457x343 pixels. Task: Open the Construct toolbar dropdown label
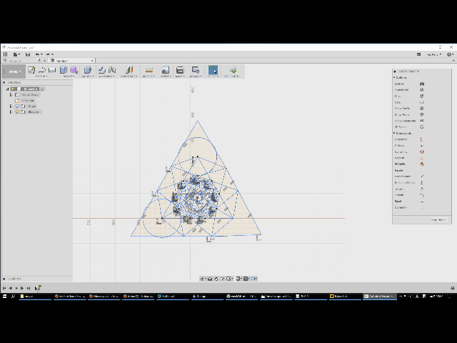129,76
